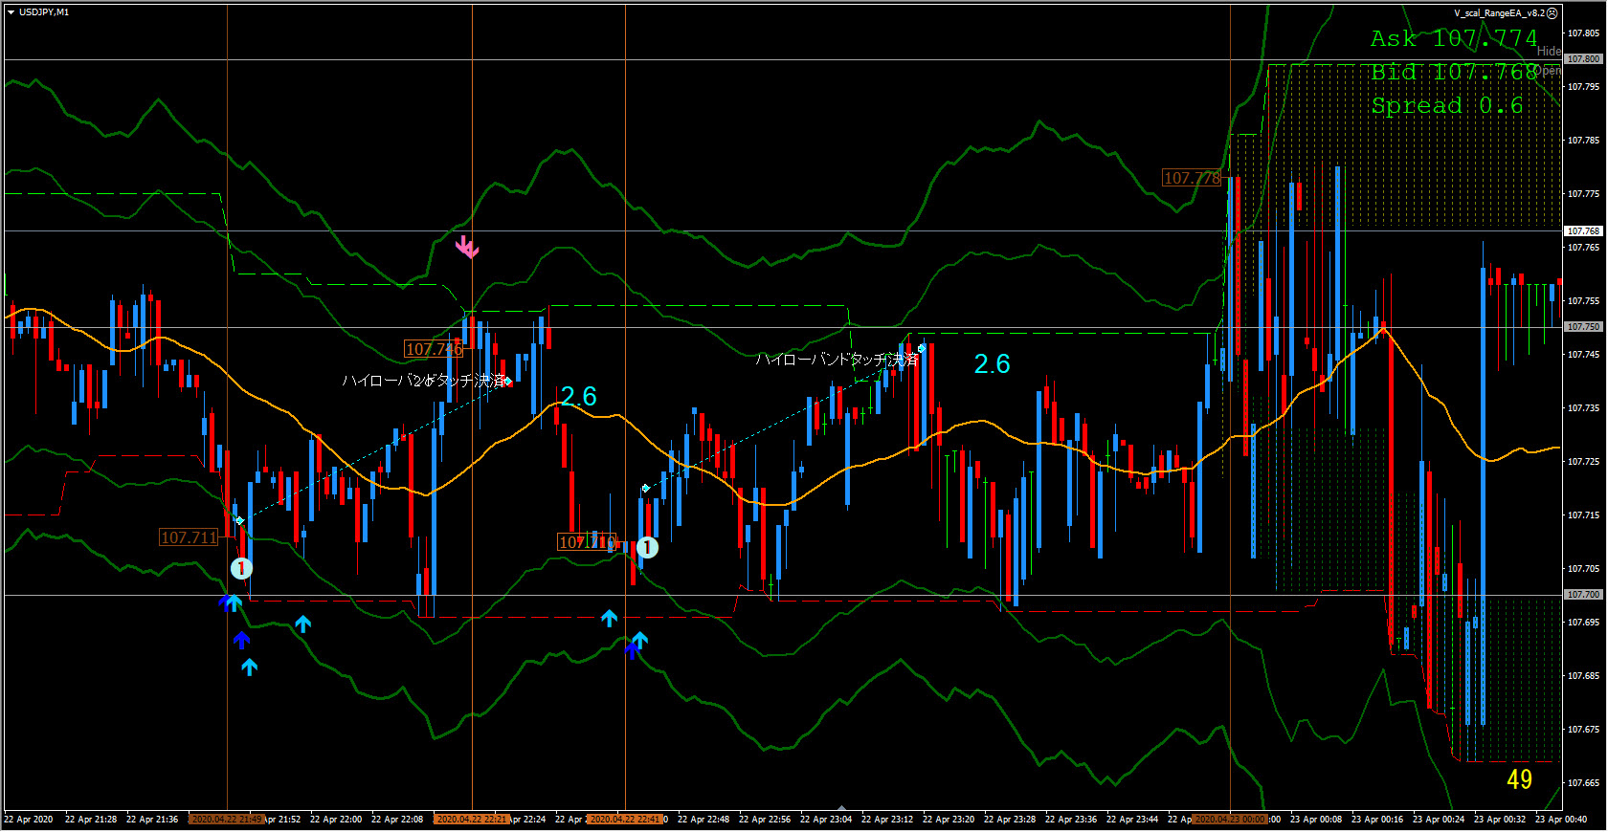
Task: Click the 23 Apr 00:16 time axis label
Action: click(x=1377, y=820)
